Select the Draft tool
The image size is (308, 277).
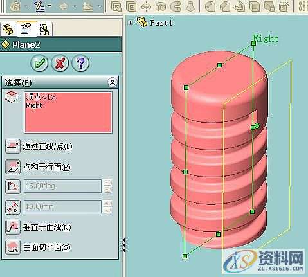pos(269,6)
